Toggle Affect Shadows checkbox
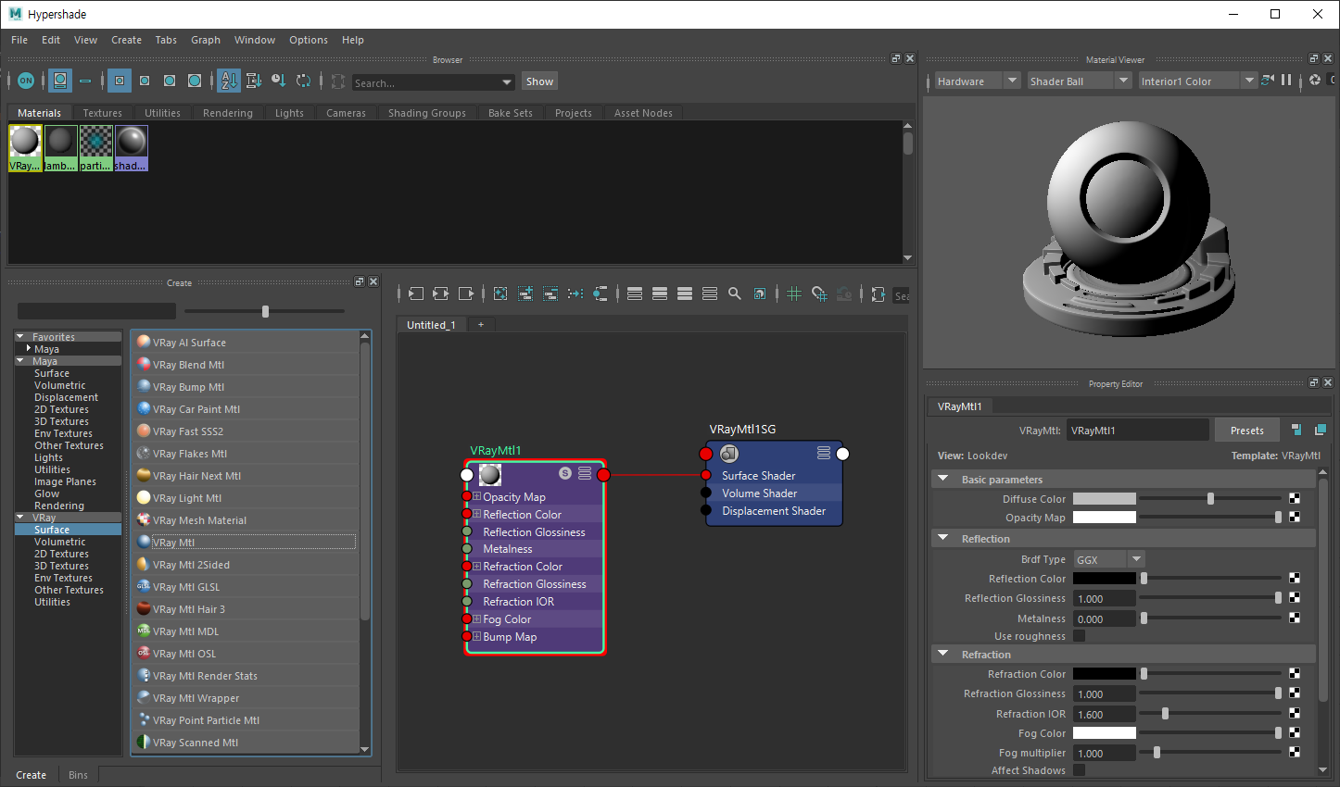 coord(1079,770)
